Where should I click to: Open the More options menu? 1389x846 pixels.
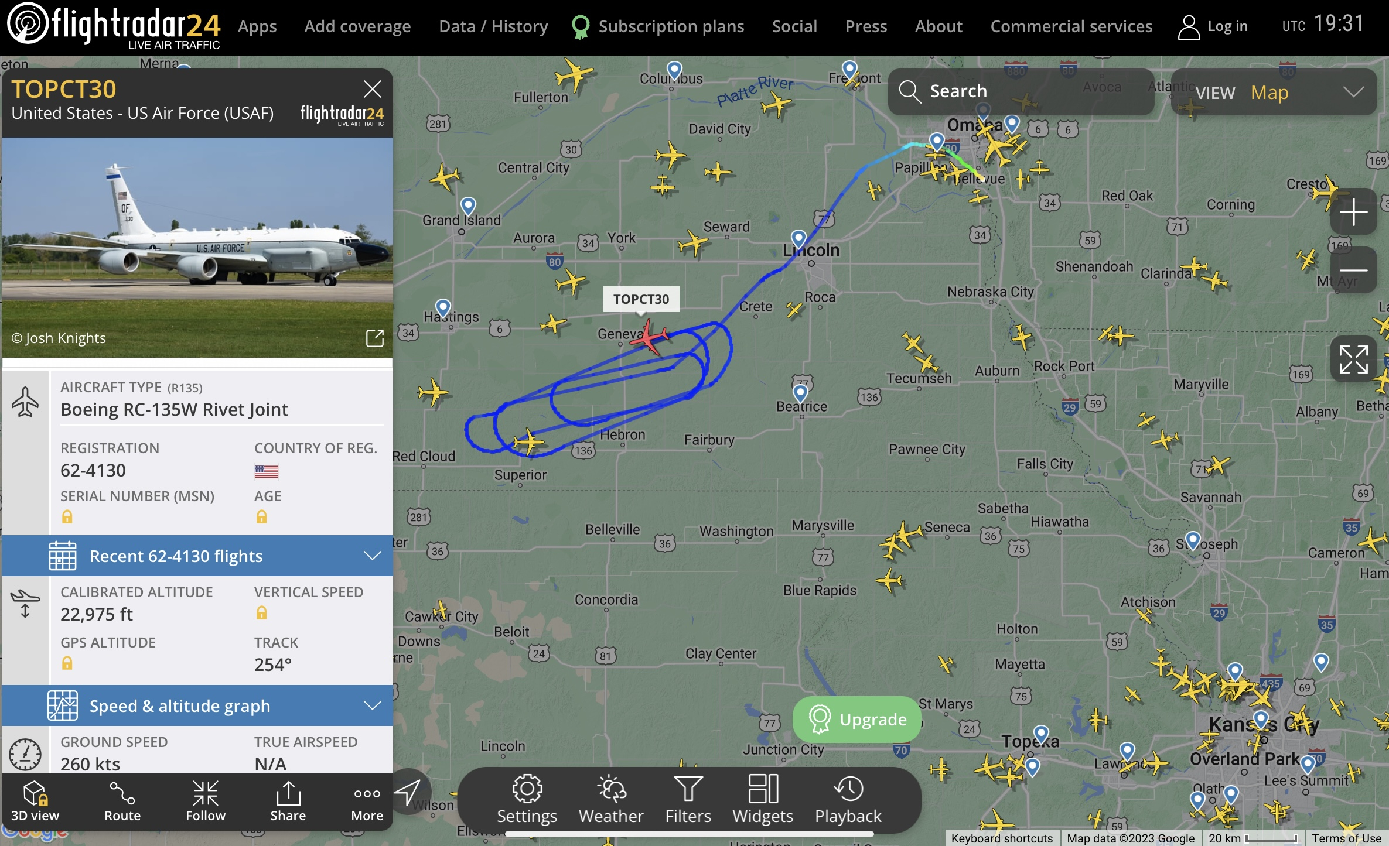367,802
